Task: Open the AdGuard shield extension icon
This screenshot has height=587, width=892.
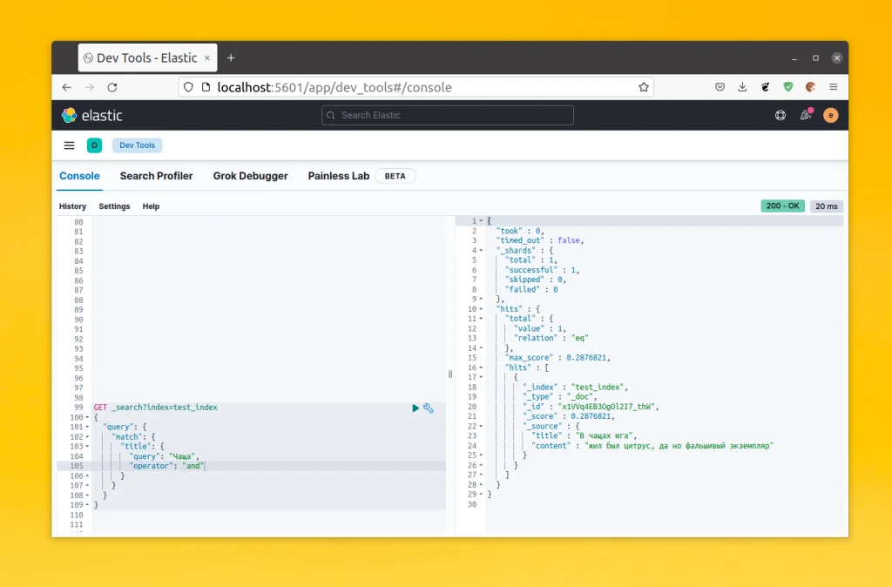Action: (x=788, y=87)
